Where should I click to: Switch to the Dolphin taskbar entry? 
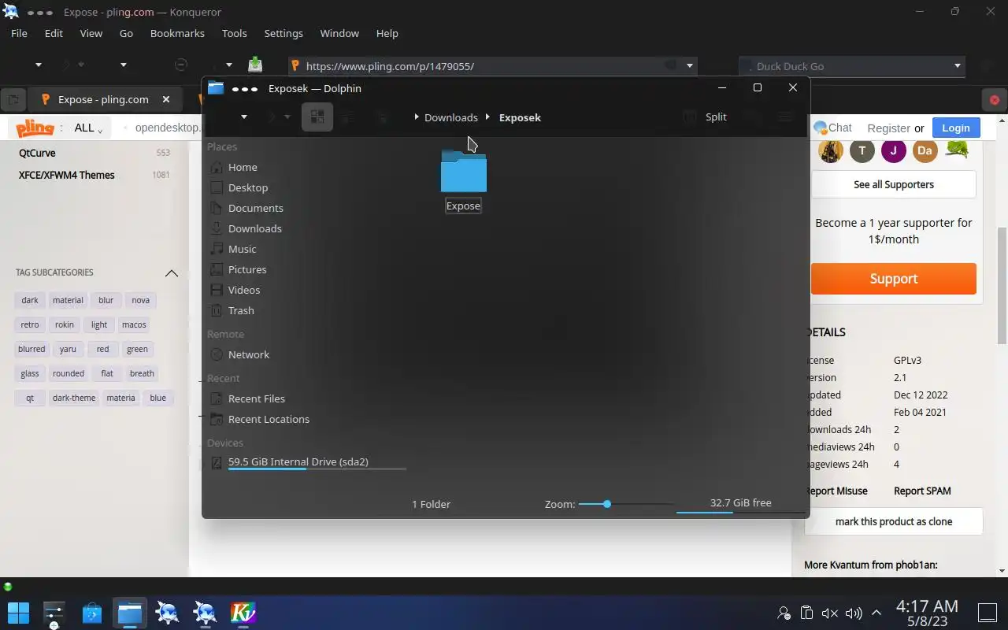coord(129,613)
